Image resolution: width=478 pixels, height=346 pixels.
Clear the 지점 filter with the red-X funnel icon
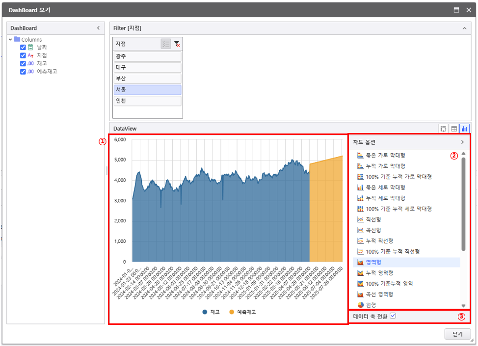click(x=177, y=44)
